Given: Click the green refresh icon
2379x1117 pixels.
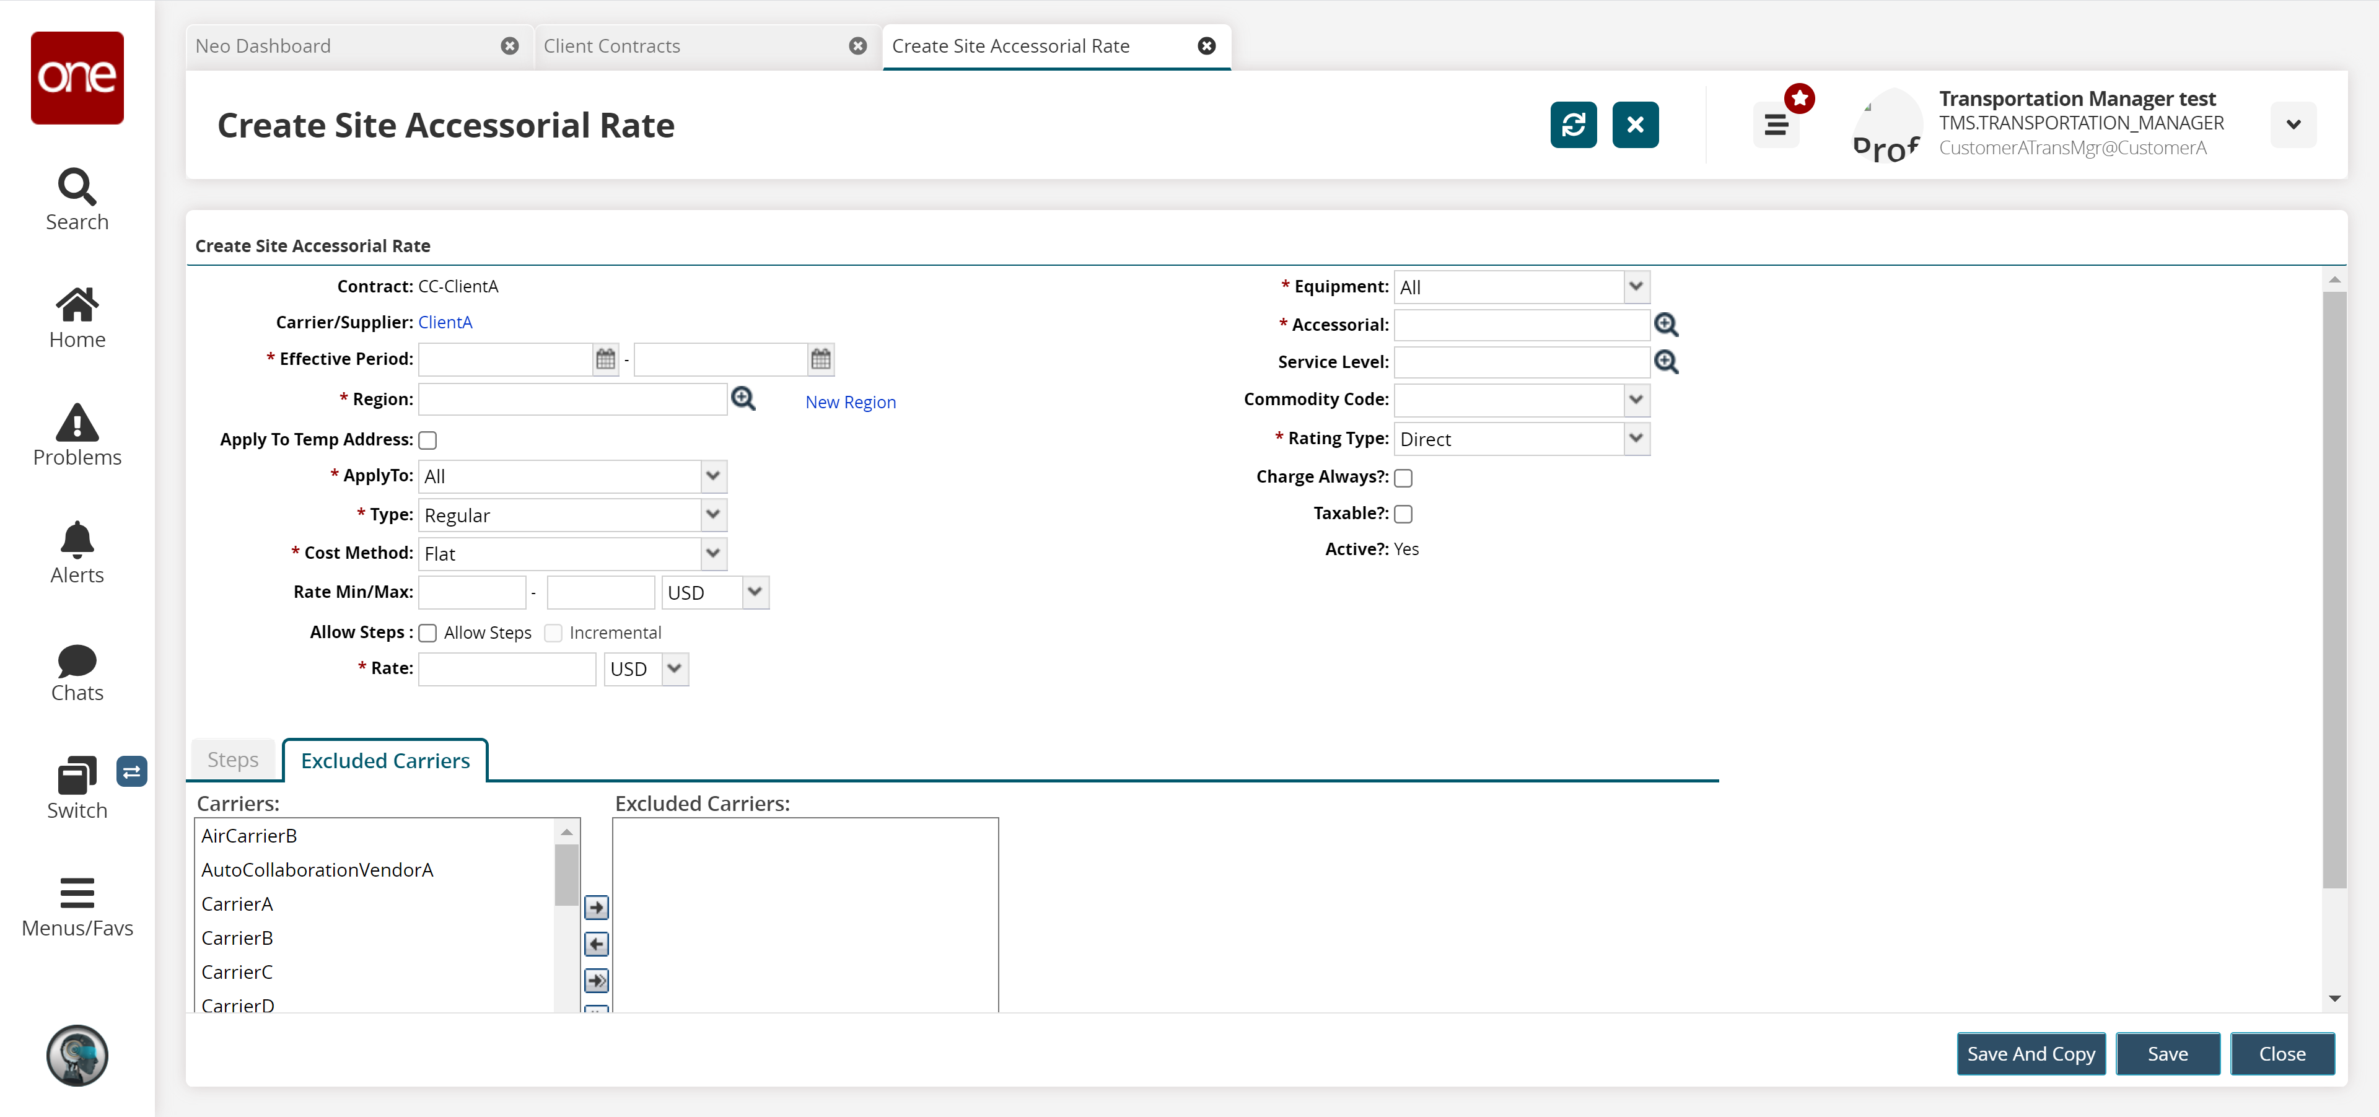Looking at the screenshot, I should [x=1573, y=125].
